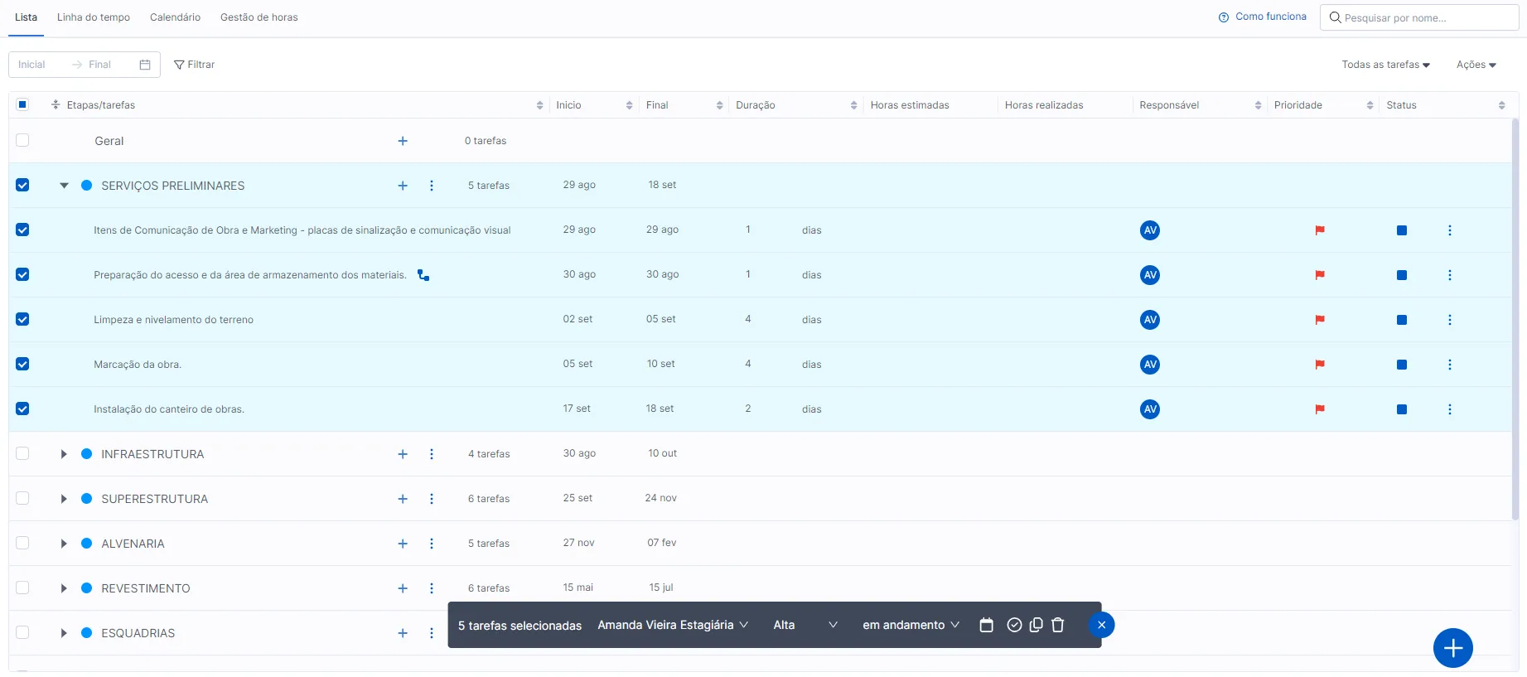Screen dimensions: 1527x677
Task: Open row menu for Marcação da obra
Action: 1450,365
